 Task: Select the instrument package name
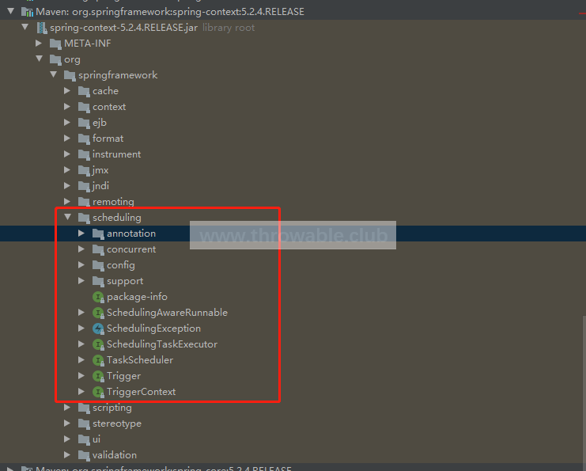click(x=116, y=154)
